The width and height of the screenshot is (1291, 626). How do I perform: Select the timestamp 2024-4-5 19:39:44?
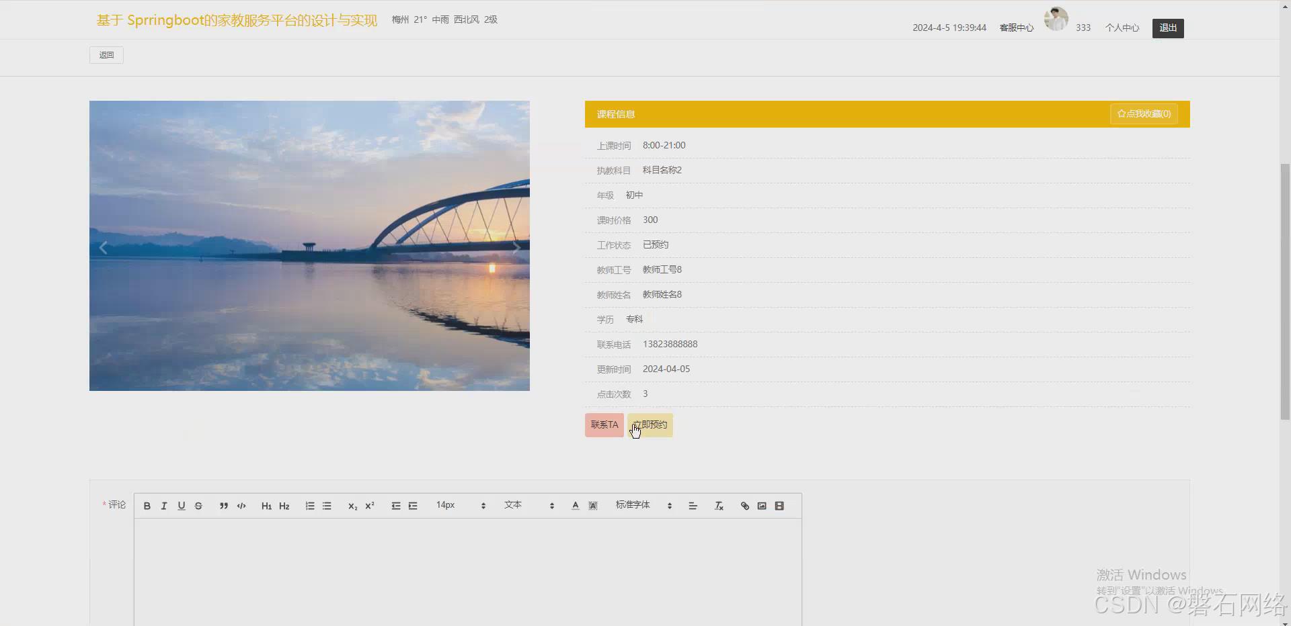[949, 28]
